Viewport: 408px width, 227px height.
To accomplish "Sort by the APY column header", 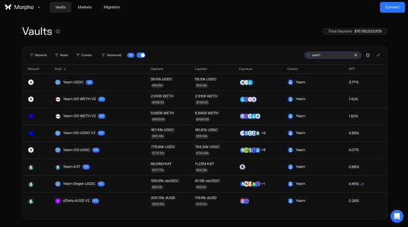I will coord(352,69).
